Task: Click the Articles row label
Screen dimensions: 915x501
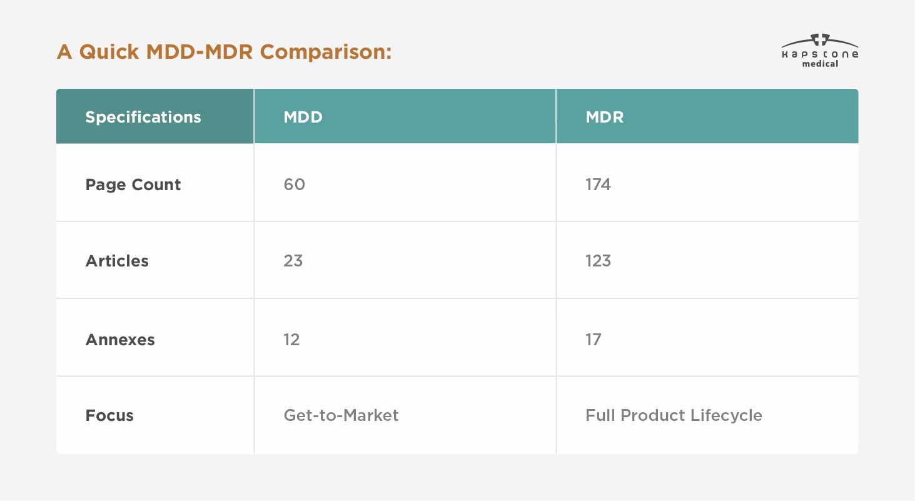Action: (x=117, y=261)
